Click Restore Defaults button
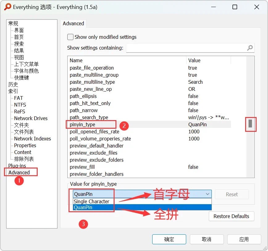The height and width of the screenshot is (251, 268). 231,216
